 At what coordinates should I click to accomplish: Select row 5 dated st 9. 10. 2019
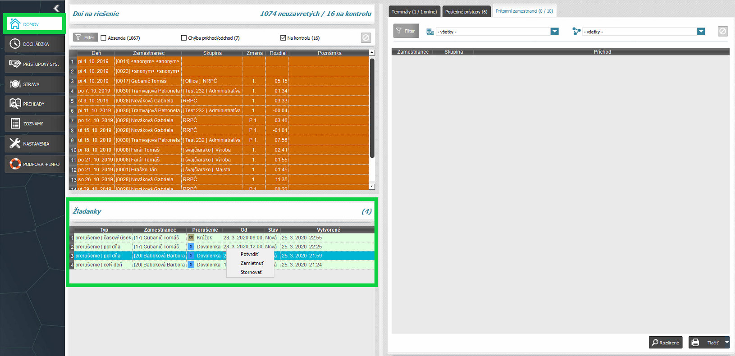point(219,101)
